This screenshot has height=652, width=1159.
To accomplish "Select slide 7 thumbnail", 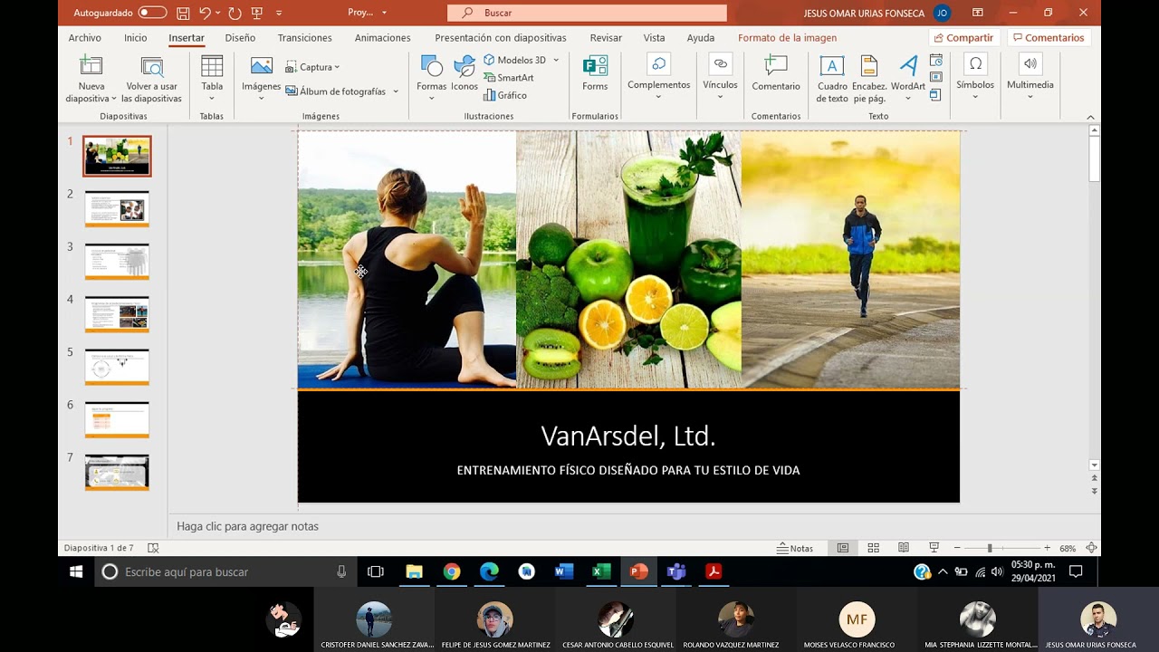I will (117, 473).
